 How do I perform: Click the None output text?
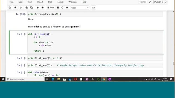(x=31, y=19)
